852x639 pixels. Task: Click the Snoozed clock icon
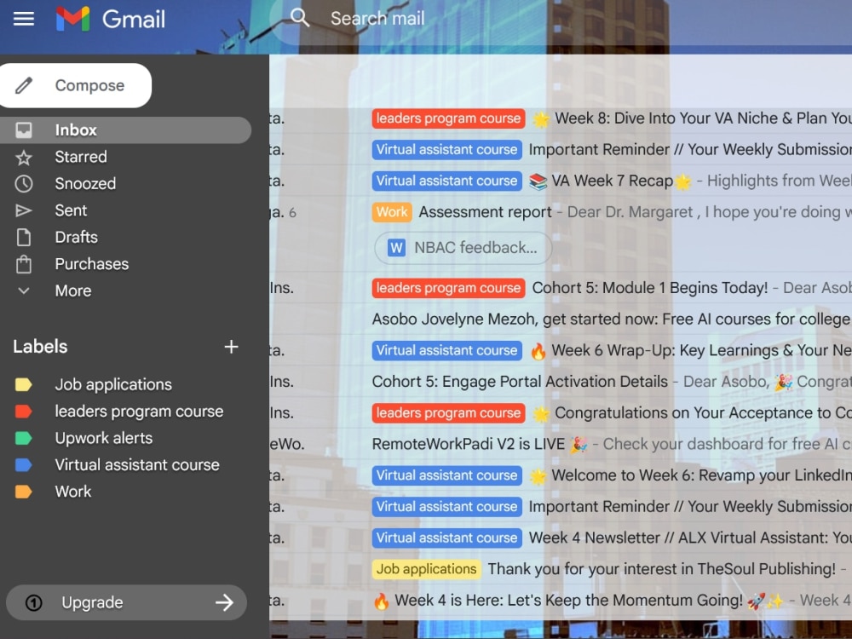(23, 184)
